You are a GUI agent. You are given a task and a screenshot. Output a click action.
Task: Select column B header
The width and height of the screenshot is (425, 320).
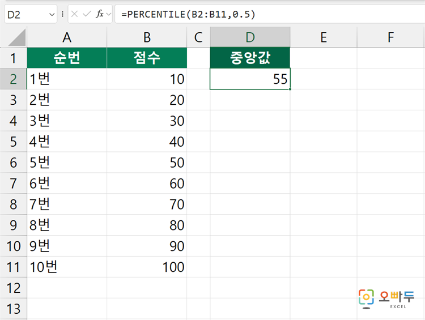pos(147,37)
